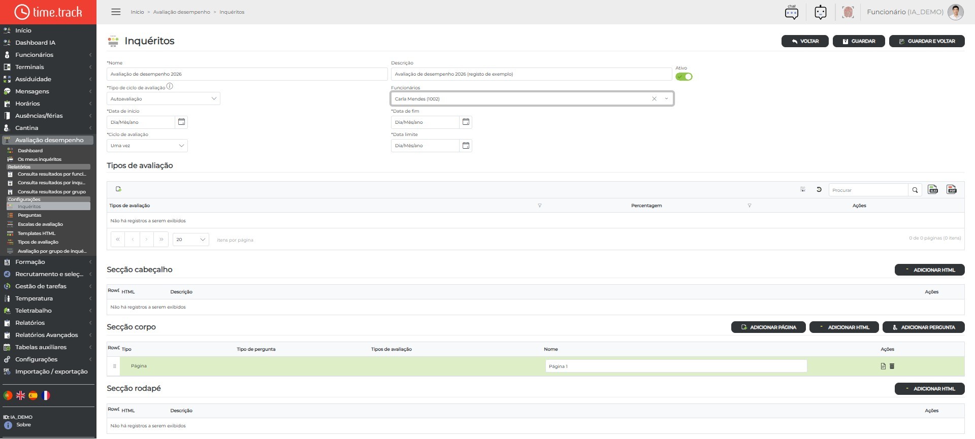Click the Nome input field

point(247,74)
